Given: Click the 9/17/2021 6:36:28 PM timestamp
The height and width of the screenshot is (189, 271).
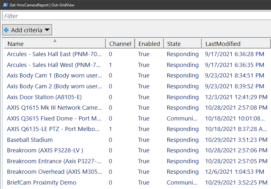Looking at the screenshot, I should pyautogui.click(x=235, y=54).
